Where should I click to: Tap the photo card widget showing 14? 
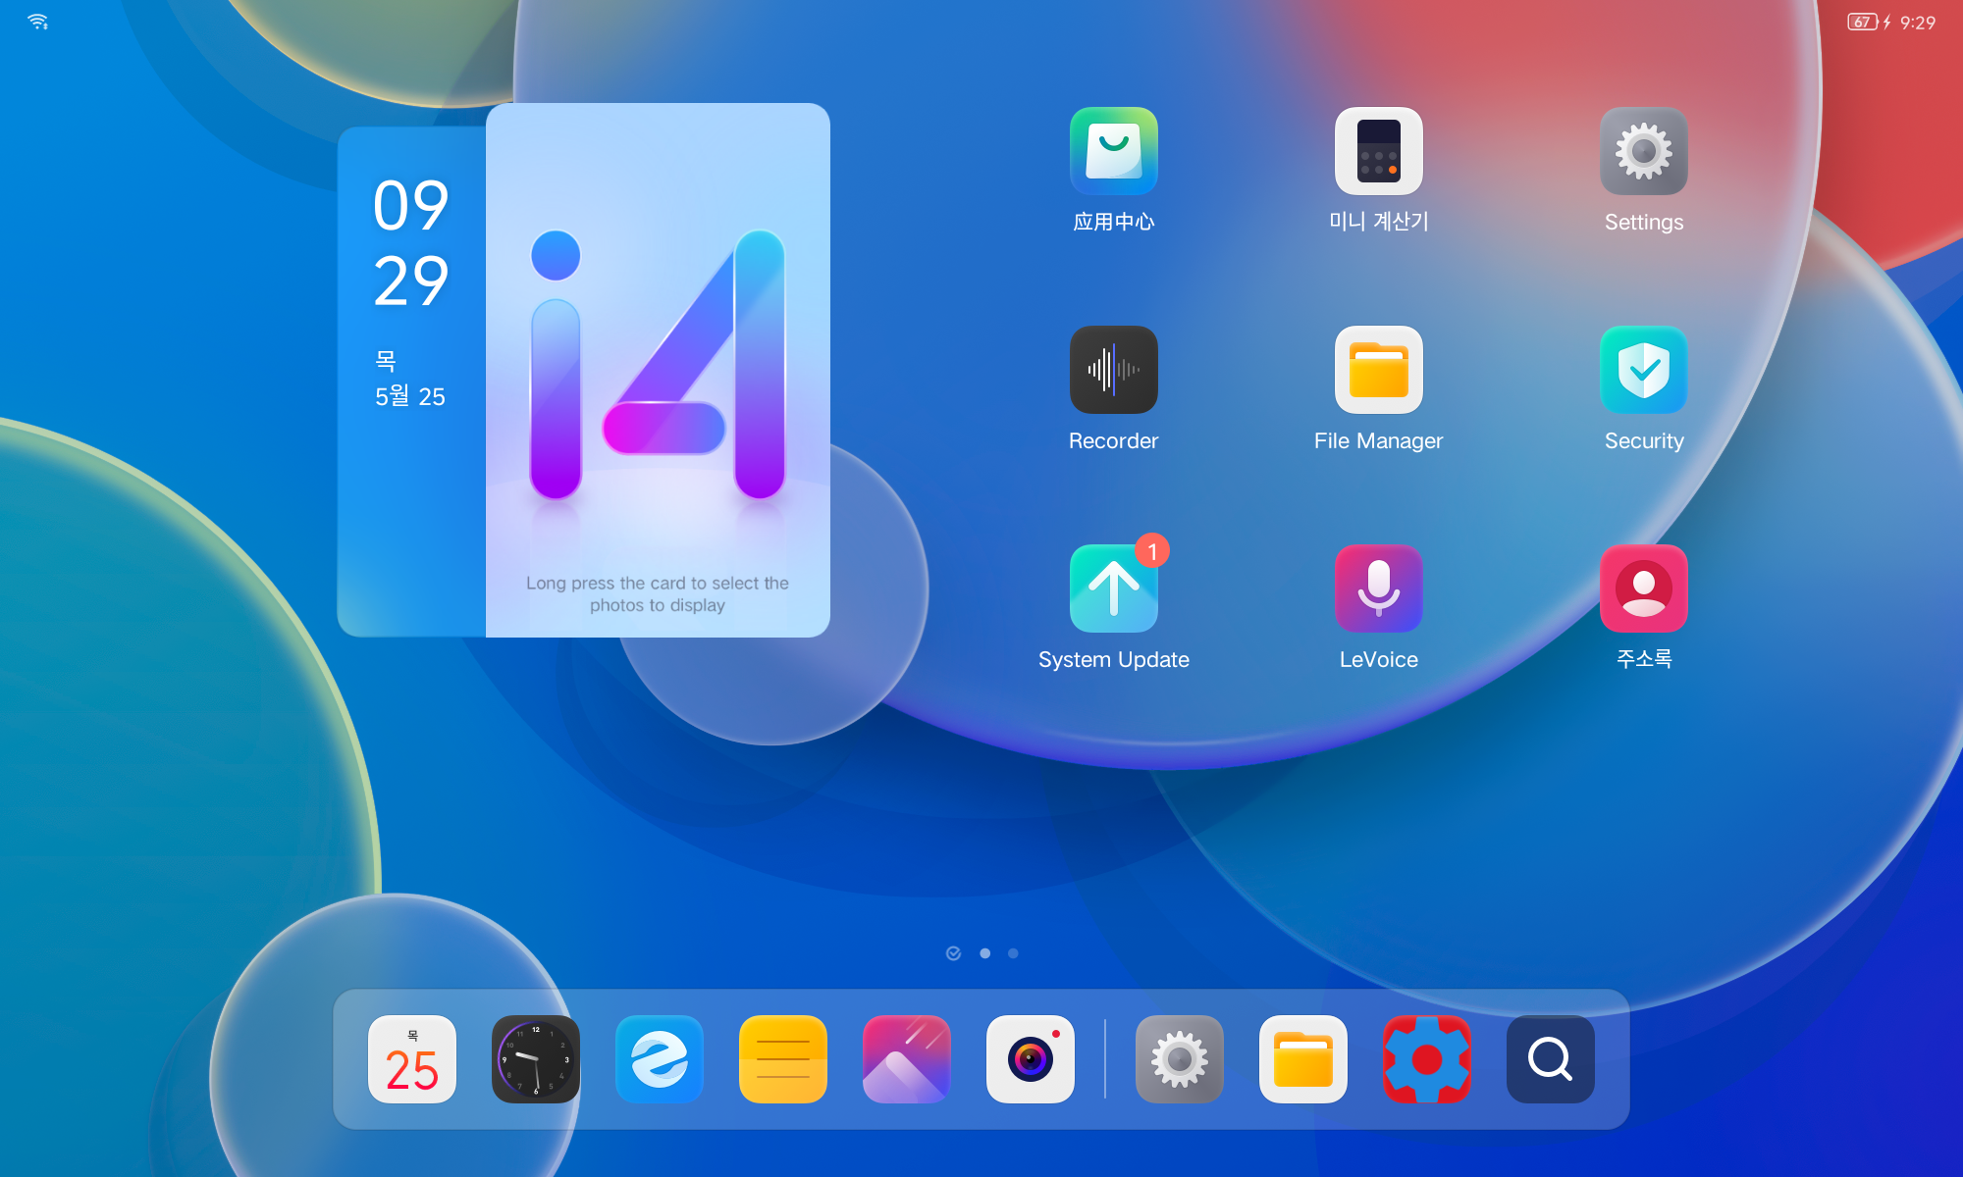tap(658, 370)
